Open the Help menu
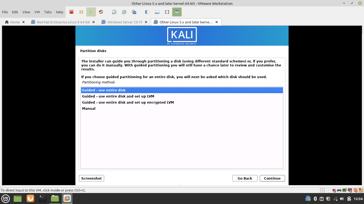The width and height of the screenshot is (364, 204). pos(60,12)
